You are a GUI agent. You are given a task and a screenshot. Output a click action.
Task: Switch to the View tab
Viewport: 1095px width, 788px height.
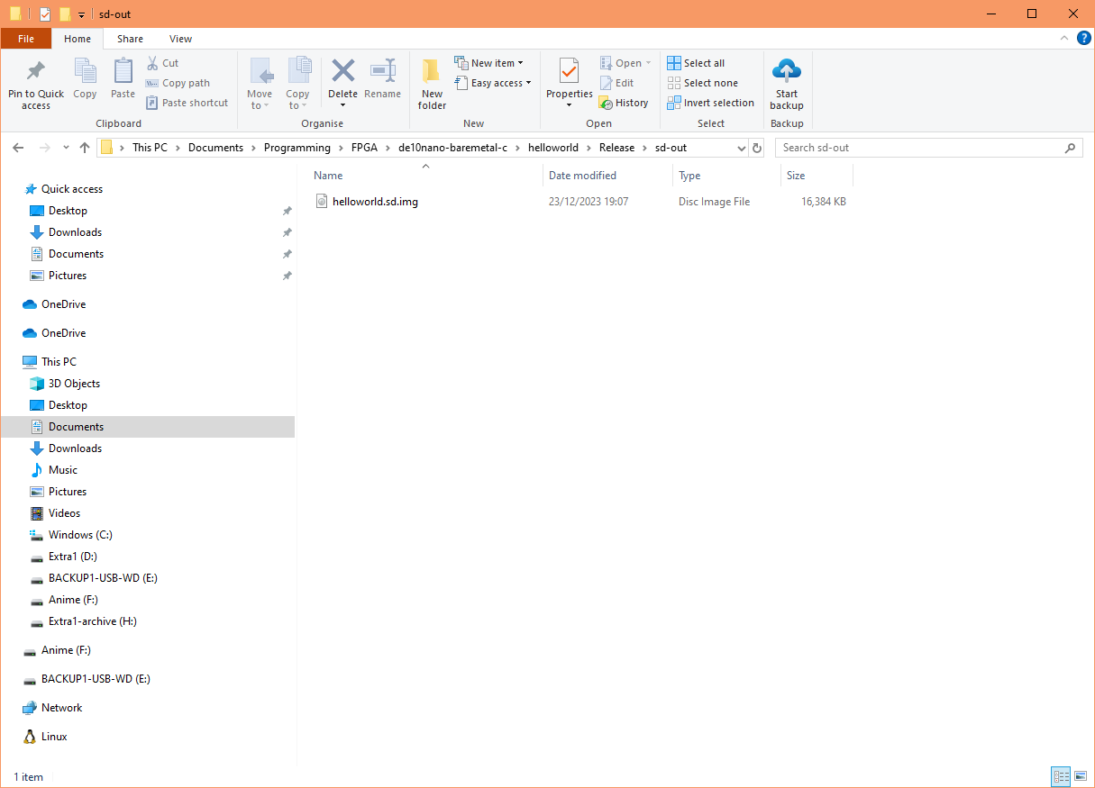[180, 39]
